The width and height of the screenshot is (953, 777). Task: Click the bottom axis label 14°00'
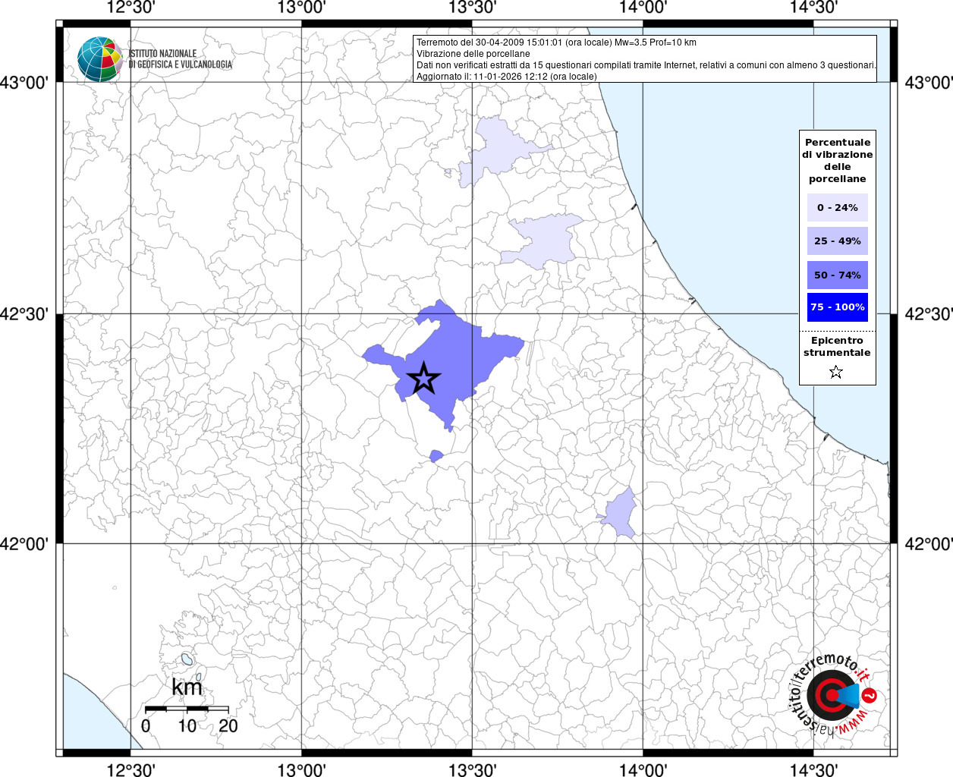[643, 770]
